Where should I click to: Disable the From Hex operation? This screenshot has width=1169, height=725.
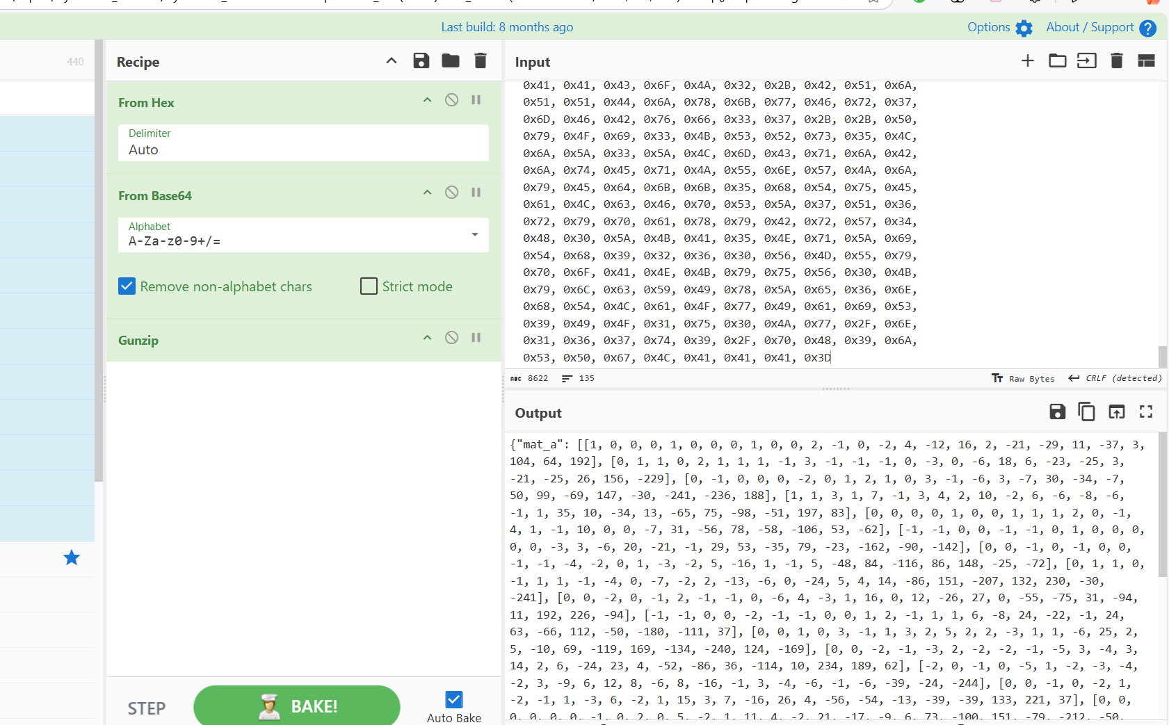pos(451,100)
